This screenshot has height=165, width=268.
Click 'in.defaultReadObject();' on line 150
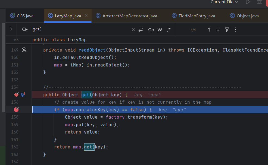[x=85, y=57]
